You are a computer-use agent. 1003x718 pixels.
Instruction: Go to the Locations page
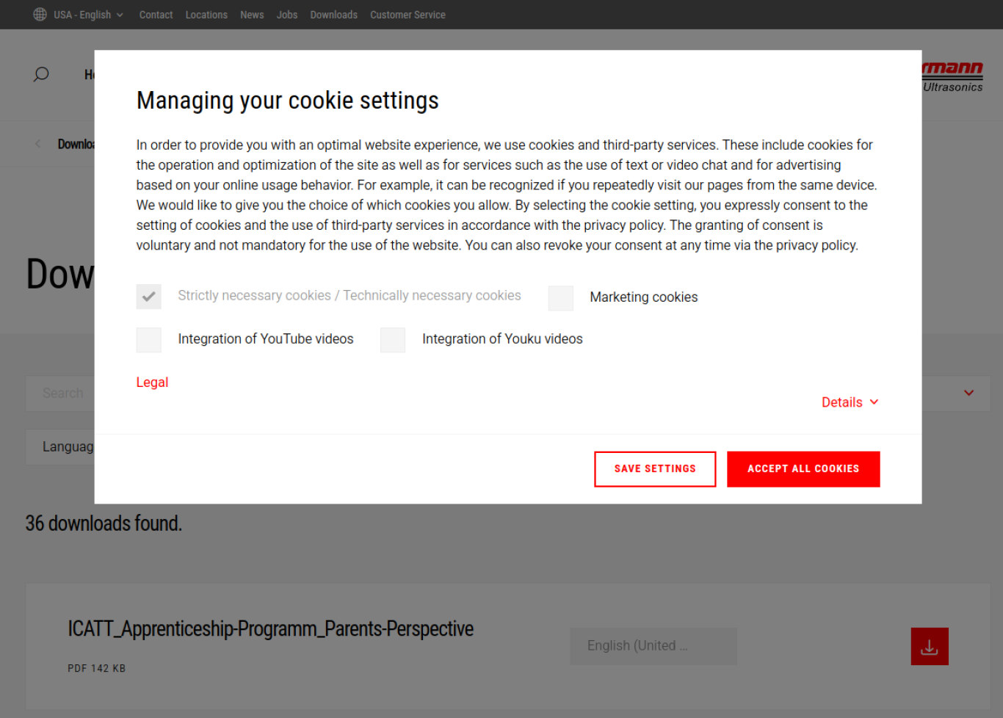(x=206, y=15)
